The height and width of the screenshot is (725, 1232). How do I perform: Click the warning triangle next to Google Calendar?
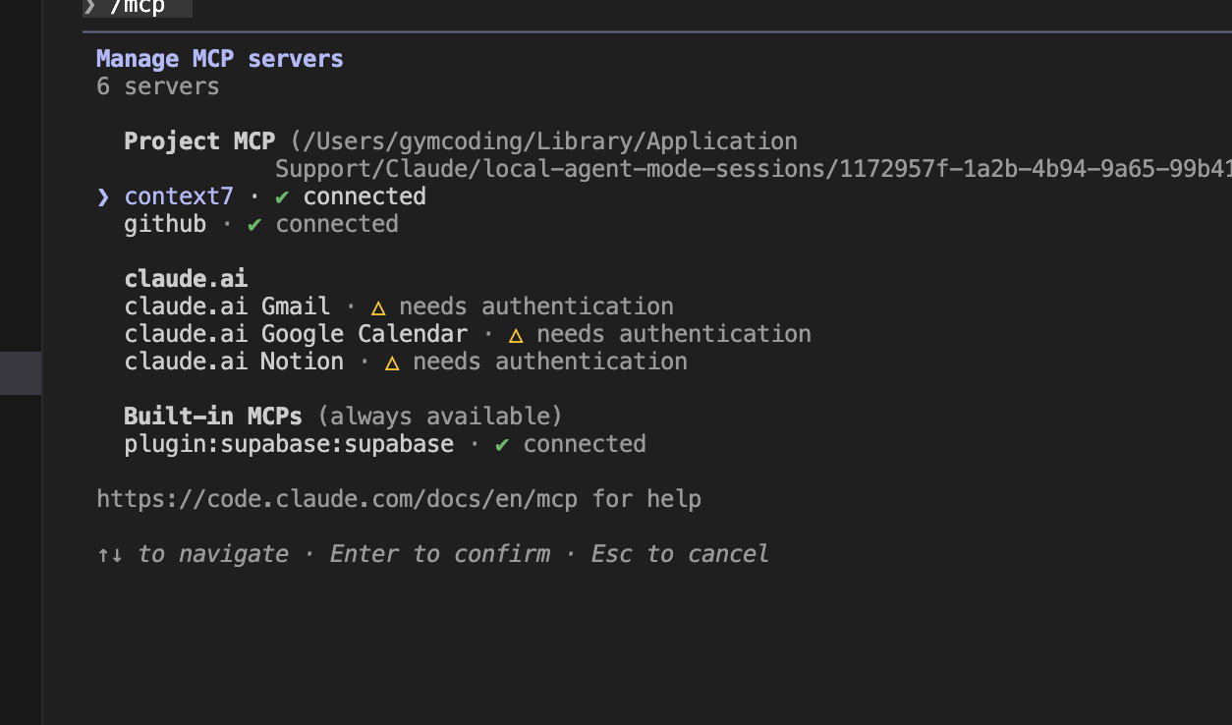[x=516, y=335]
